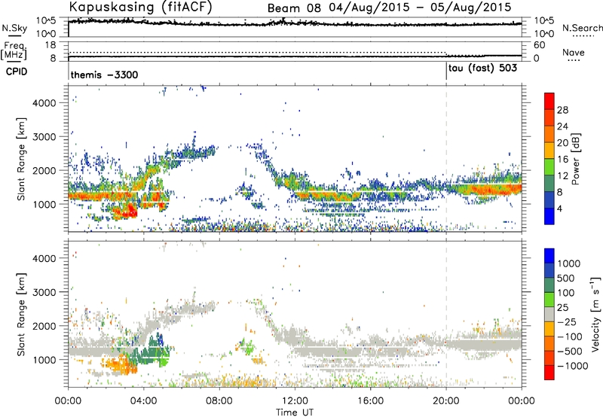Click the 16:00 time axis tick label
The width and height of the screenshot is (603, 417).
click(370, 401)
